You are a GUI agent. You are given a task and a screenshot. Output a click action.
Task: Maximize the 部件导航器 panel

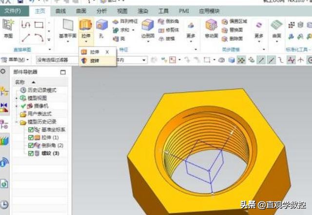[x=63, y=72]
